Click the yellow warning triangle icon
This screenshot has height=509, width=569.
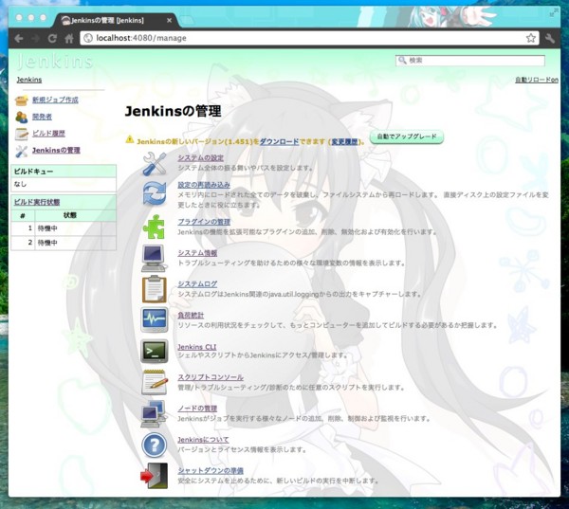(x=130, y=139)
